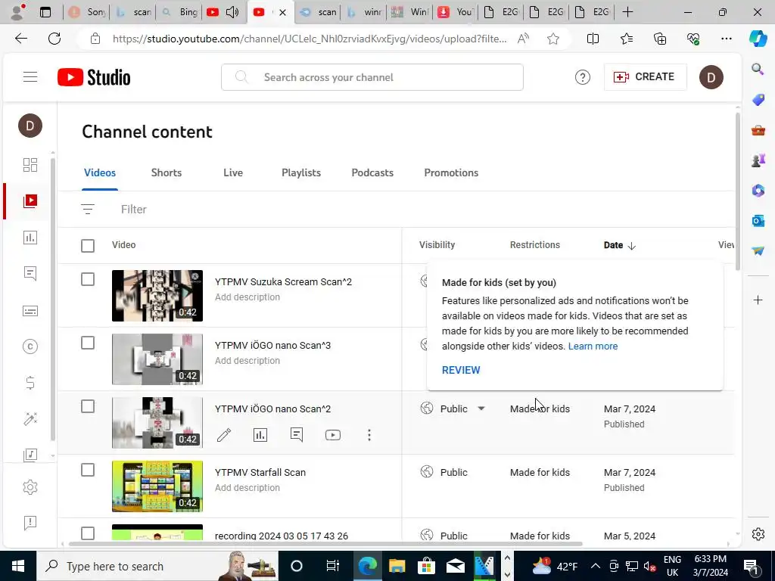Go back using browser back arrow
The image size is (775, 581).
pos(20,39)
